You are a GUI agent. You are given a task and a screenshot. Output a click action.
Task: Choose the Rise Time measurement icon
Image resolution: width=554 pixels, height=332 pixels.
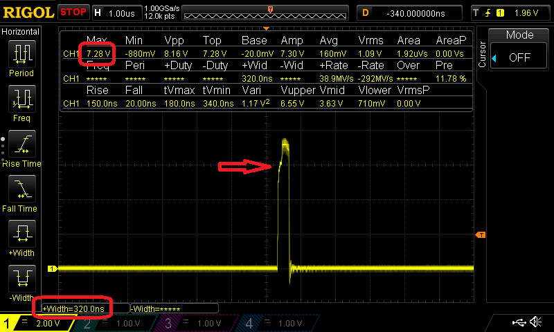tap(21, 144)
